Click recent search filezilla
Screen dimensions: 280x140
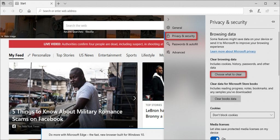click(x=89, y=32)
